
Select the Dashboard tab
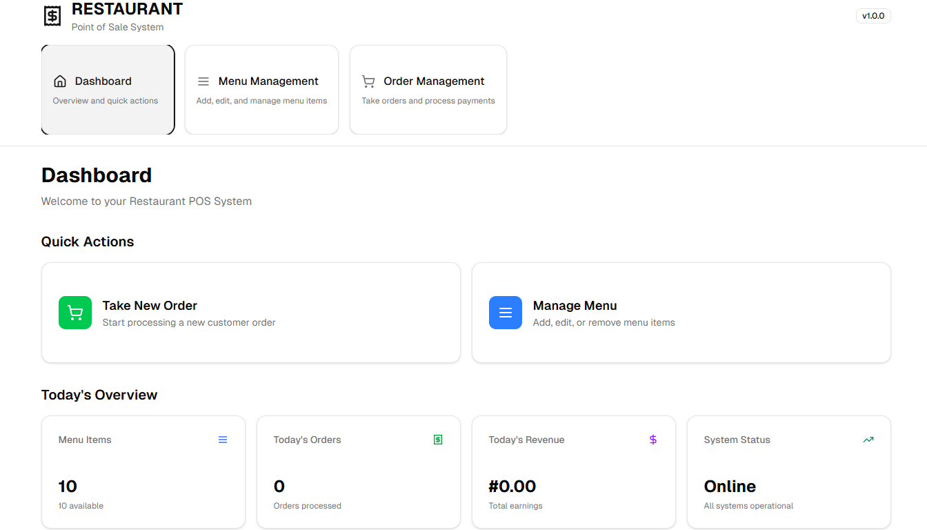click(x=108, y=90)
